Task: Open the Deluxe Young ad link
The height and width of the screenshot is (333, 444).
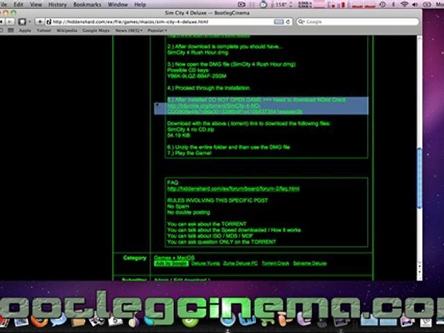Action: pos(205,263)
